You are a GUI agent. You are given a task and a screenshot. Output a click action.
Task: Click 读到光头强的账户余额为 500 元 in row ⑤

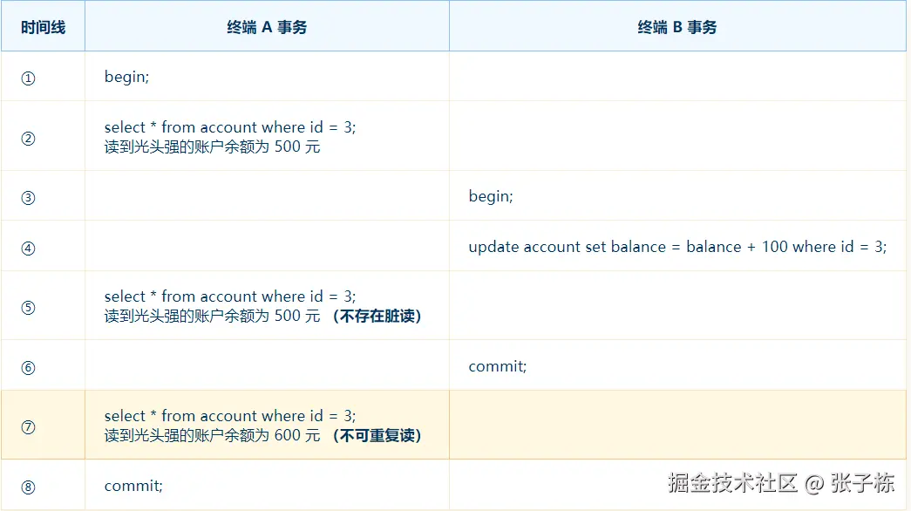[x=212, y=316]
